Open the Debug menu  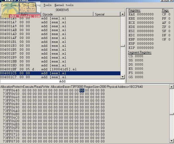[37, 5]
